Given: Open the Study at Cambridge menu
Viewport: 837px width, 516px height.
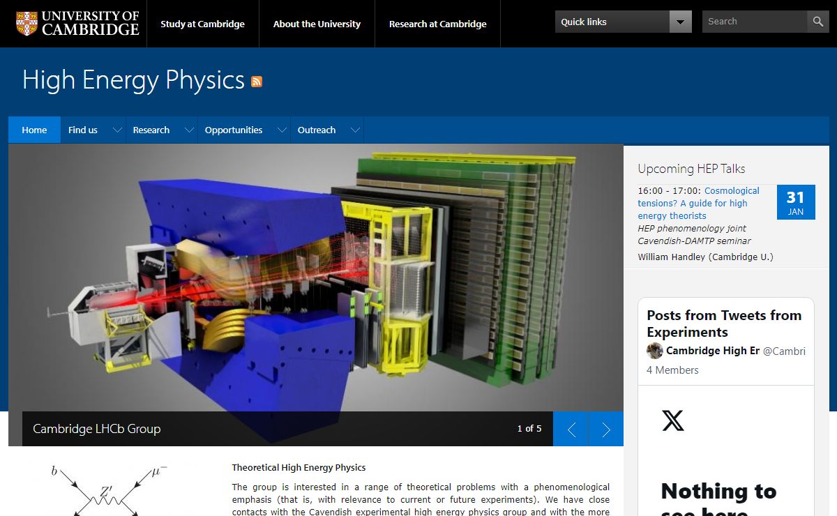Looking at the screenshot, I should [202, 24].
